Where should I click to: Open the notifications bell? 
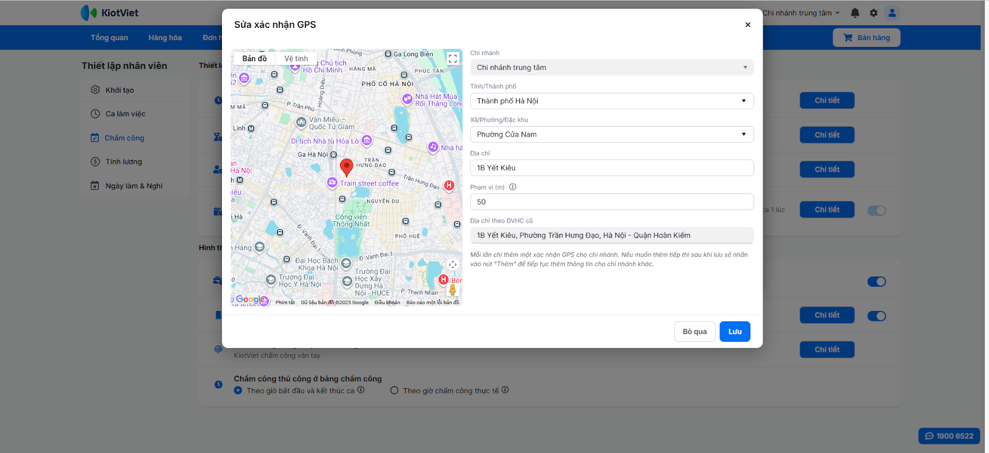tap(855, 13)
